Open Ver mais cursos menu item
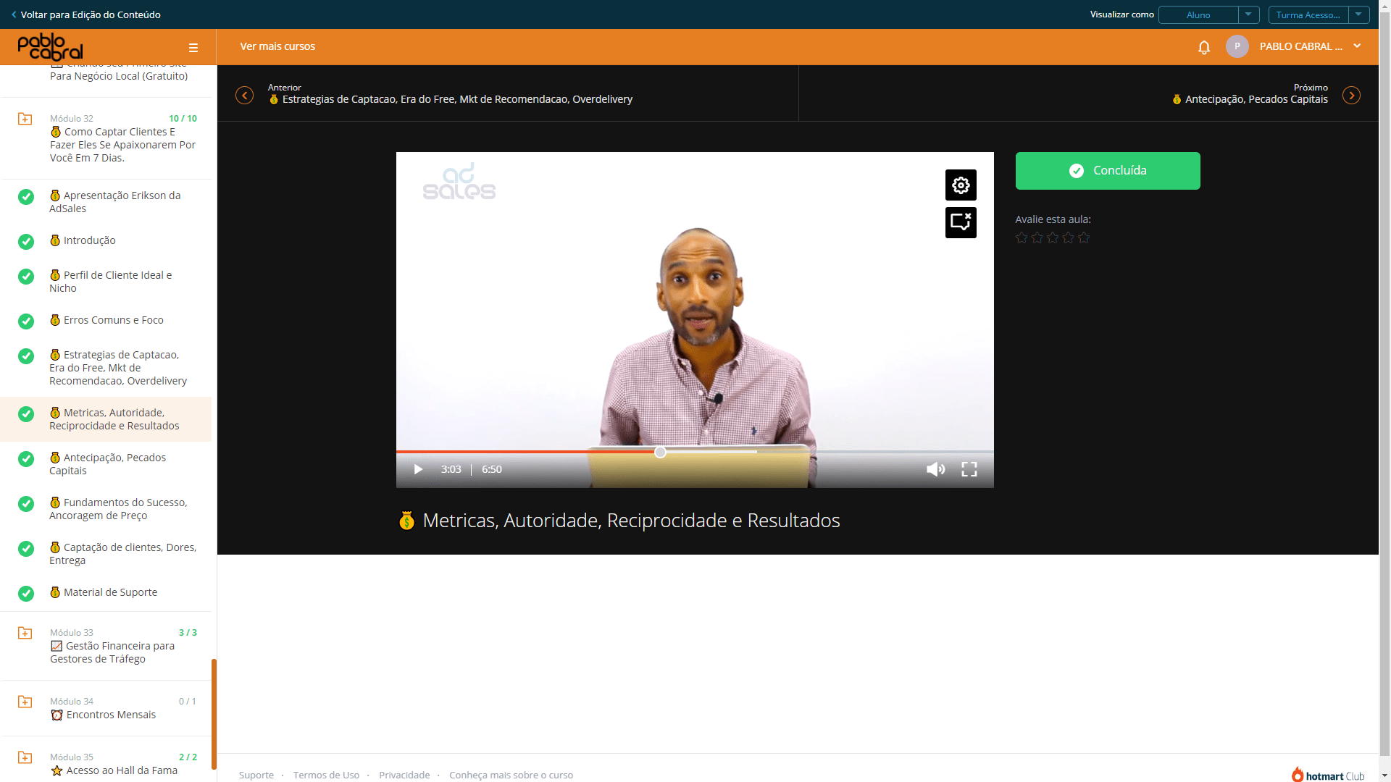1391x782 pixels. tap(277, 46)
